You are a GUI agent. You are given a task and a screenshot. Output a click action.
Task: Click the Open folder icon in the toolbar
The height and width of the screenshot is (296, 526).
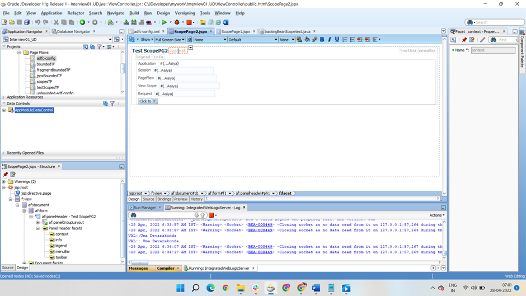[x=12, y=22]
